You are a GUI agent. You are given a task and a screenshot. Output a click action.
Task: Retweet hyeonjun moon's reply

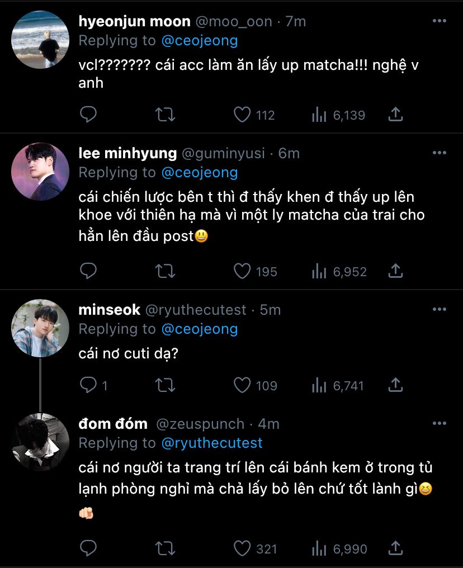165,115
